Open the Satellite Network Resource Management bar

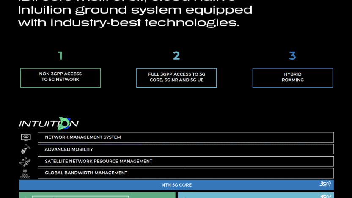[x=185, y=161]
